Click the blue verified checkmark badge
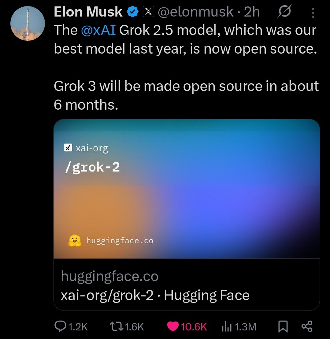 (132, 11)
